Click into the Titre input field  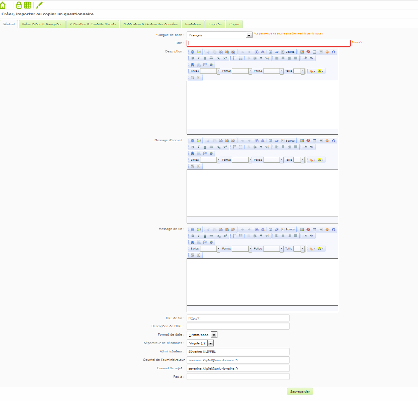(x=268, y=43)
